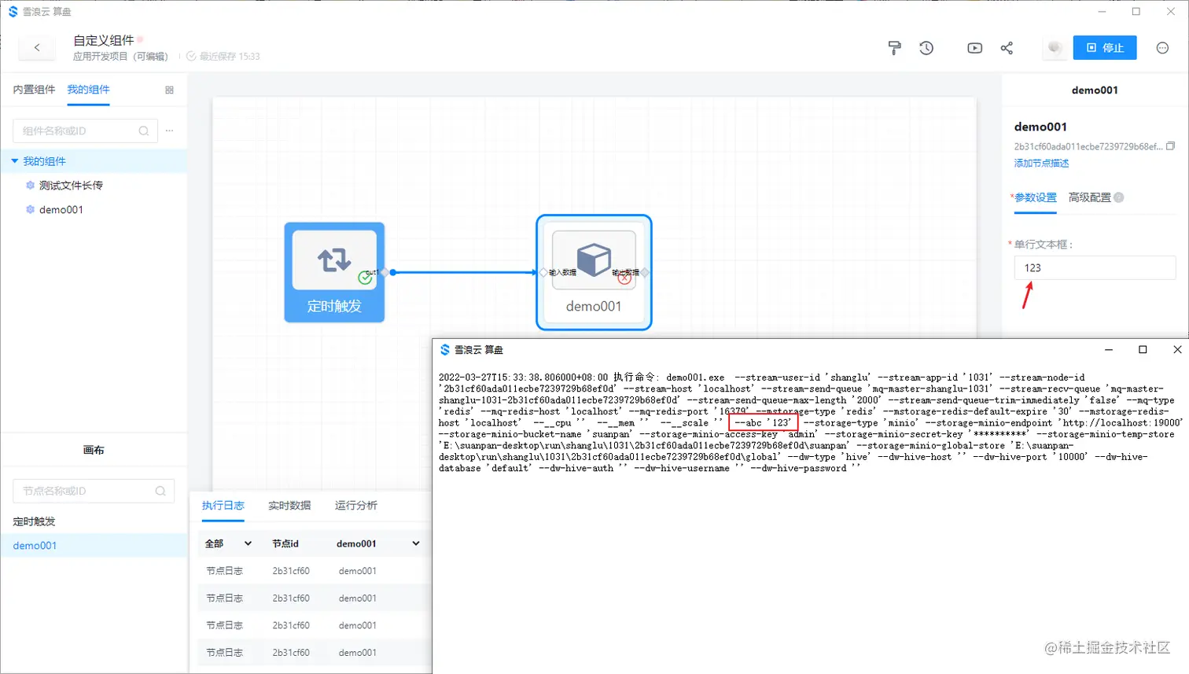Click the search icon in the component search box
This screenshot has height=674, width=1189.
tap(144, 131)
